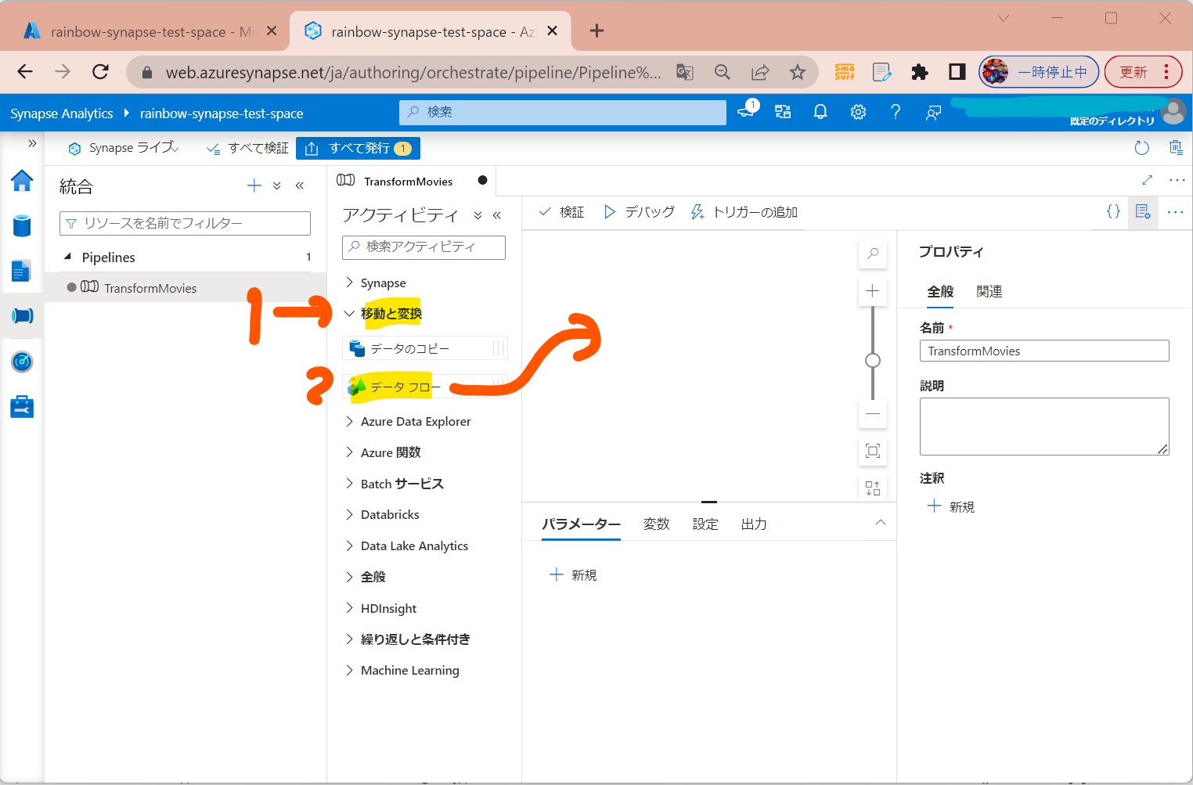Image resolution: width=1193 pixels, height=785 pixels.
Task: Expand the Databricks group
Action: [x=381, y=514]
